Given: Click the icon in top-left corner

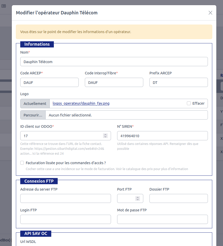Looking at the screenshot, I should pyautogui.click(x=4, y=6).
